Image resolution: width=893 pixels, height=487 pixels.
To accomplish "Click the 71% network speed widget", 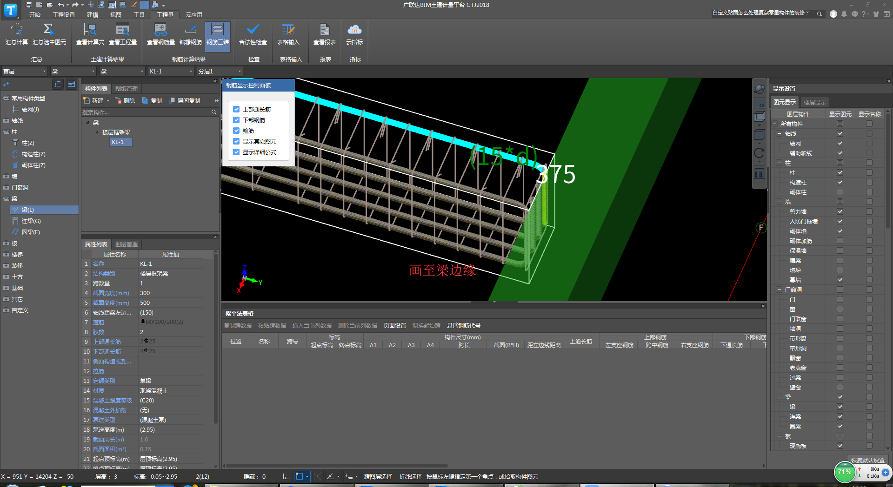I will (844, 472).
